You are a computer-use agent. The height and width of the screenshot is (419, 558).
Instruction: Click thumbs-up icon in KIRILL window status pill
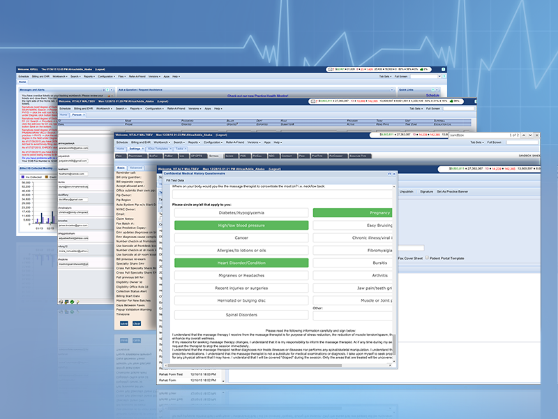[x=421, y=69]
